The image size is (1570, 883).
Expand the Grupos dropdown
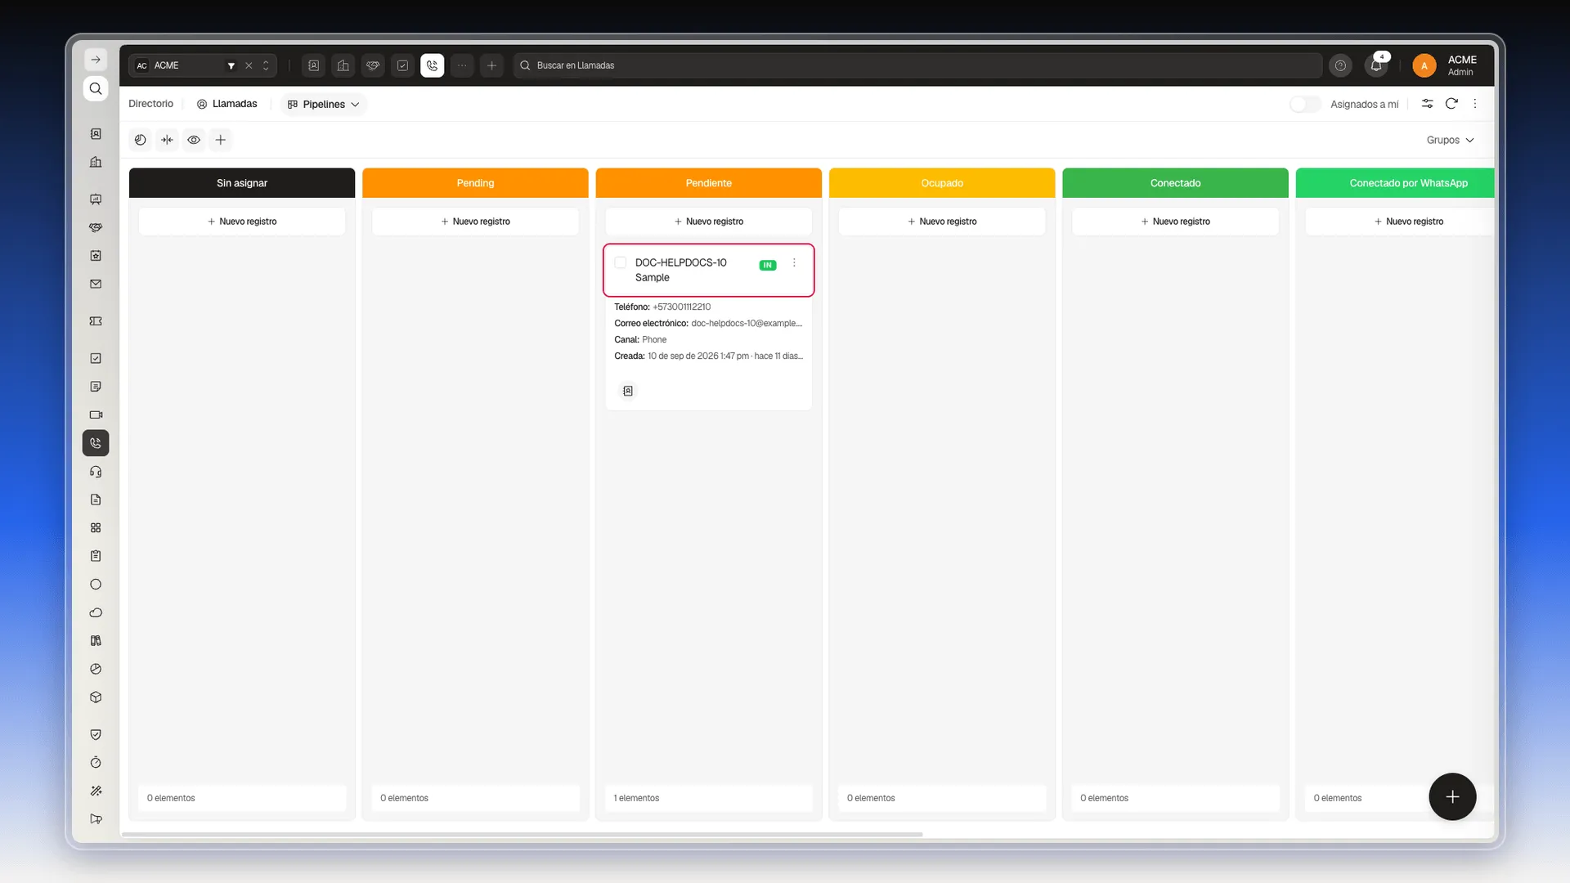click(x=1450, y=140)
